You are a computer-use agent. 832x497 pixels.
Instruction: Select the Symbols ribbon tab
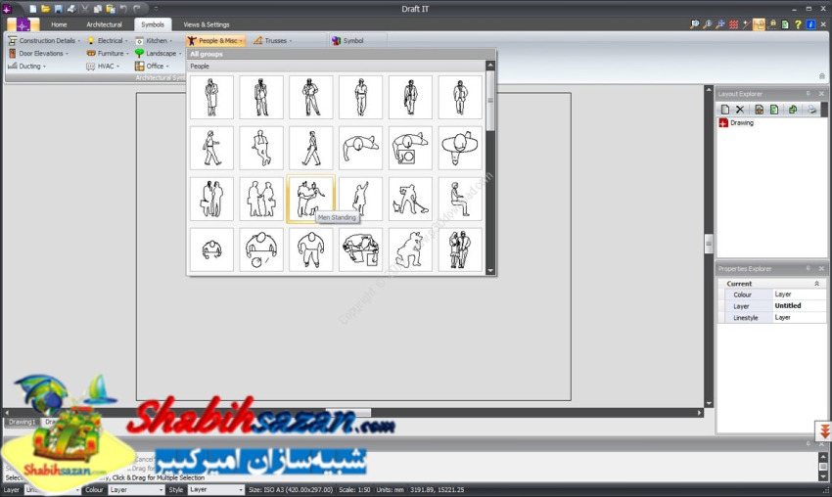[153, 24]
